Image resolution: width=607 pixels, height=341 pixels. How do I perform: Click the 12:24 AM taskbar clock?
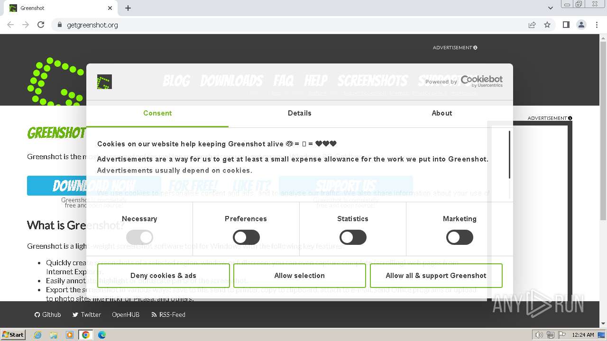pos(583,335)
